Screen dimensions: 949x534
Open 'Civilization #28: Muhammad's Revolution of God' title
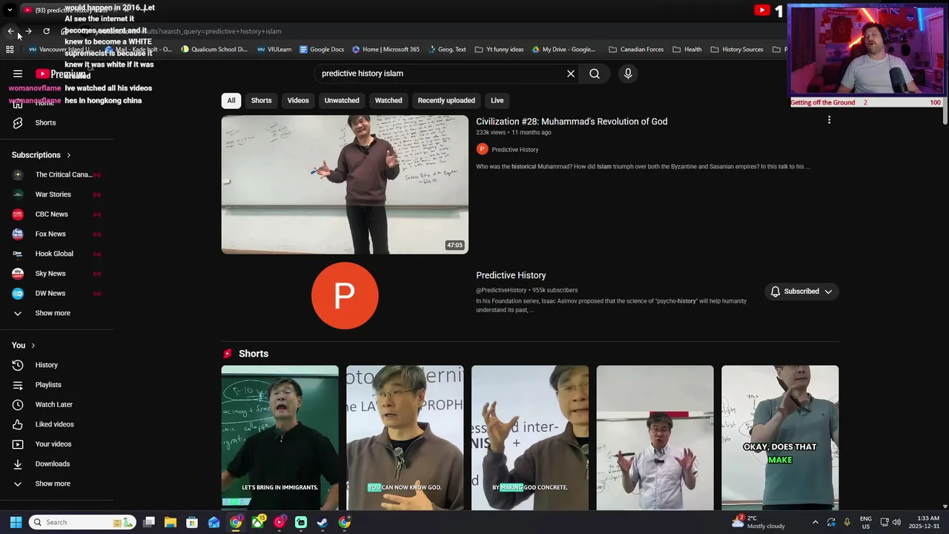(x=572, y=122)
